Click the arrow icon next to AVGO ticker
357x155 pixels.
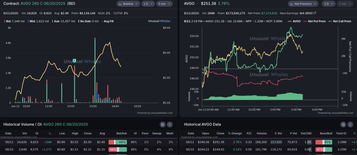(197, 4)
